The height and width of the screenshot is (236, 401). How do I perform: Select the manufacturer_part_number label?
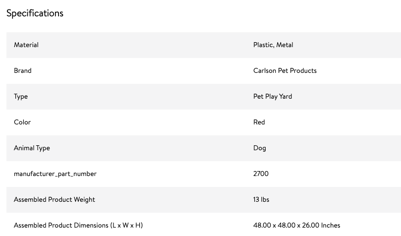pyautogui.click(x=55, y=174)
